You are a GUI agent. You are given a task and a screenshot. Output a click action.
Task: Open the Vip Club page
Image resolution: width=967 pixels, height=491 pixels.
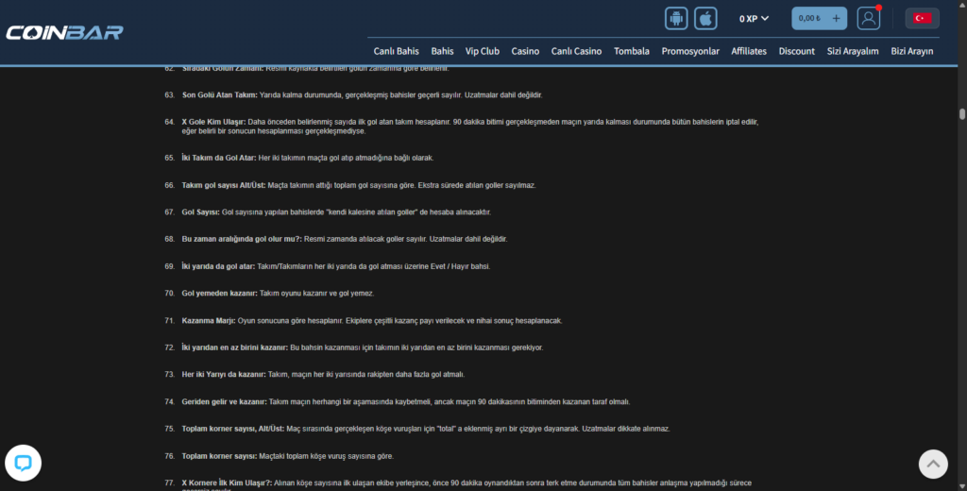(x=483, y=51)
